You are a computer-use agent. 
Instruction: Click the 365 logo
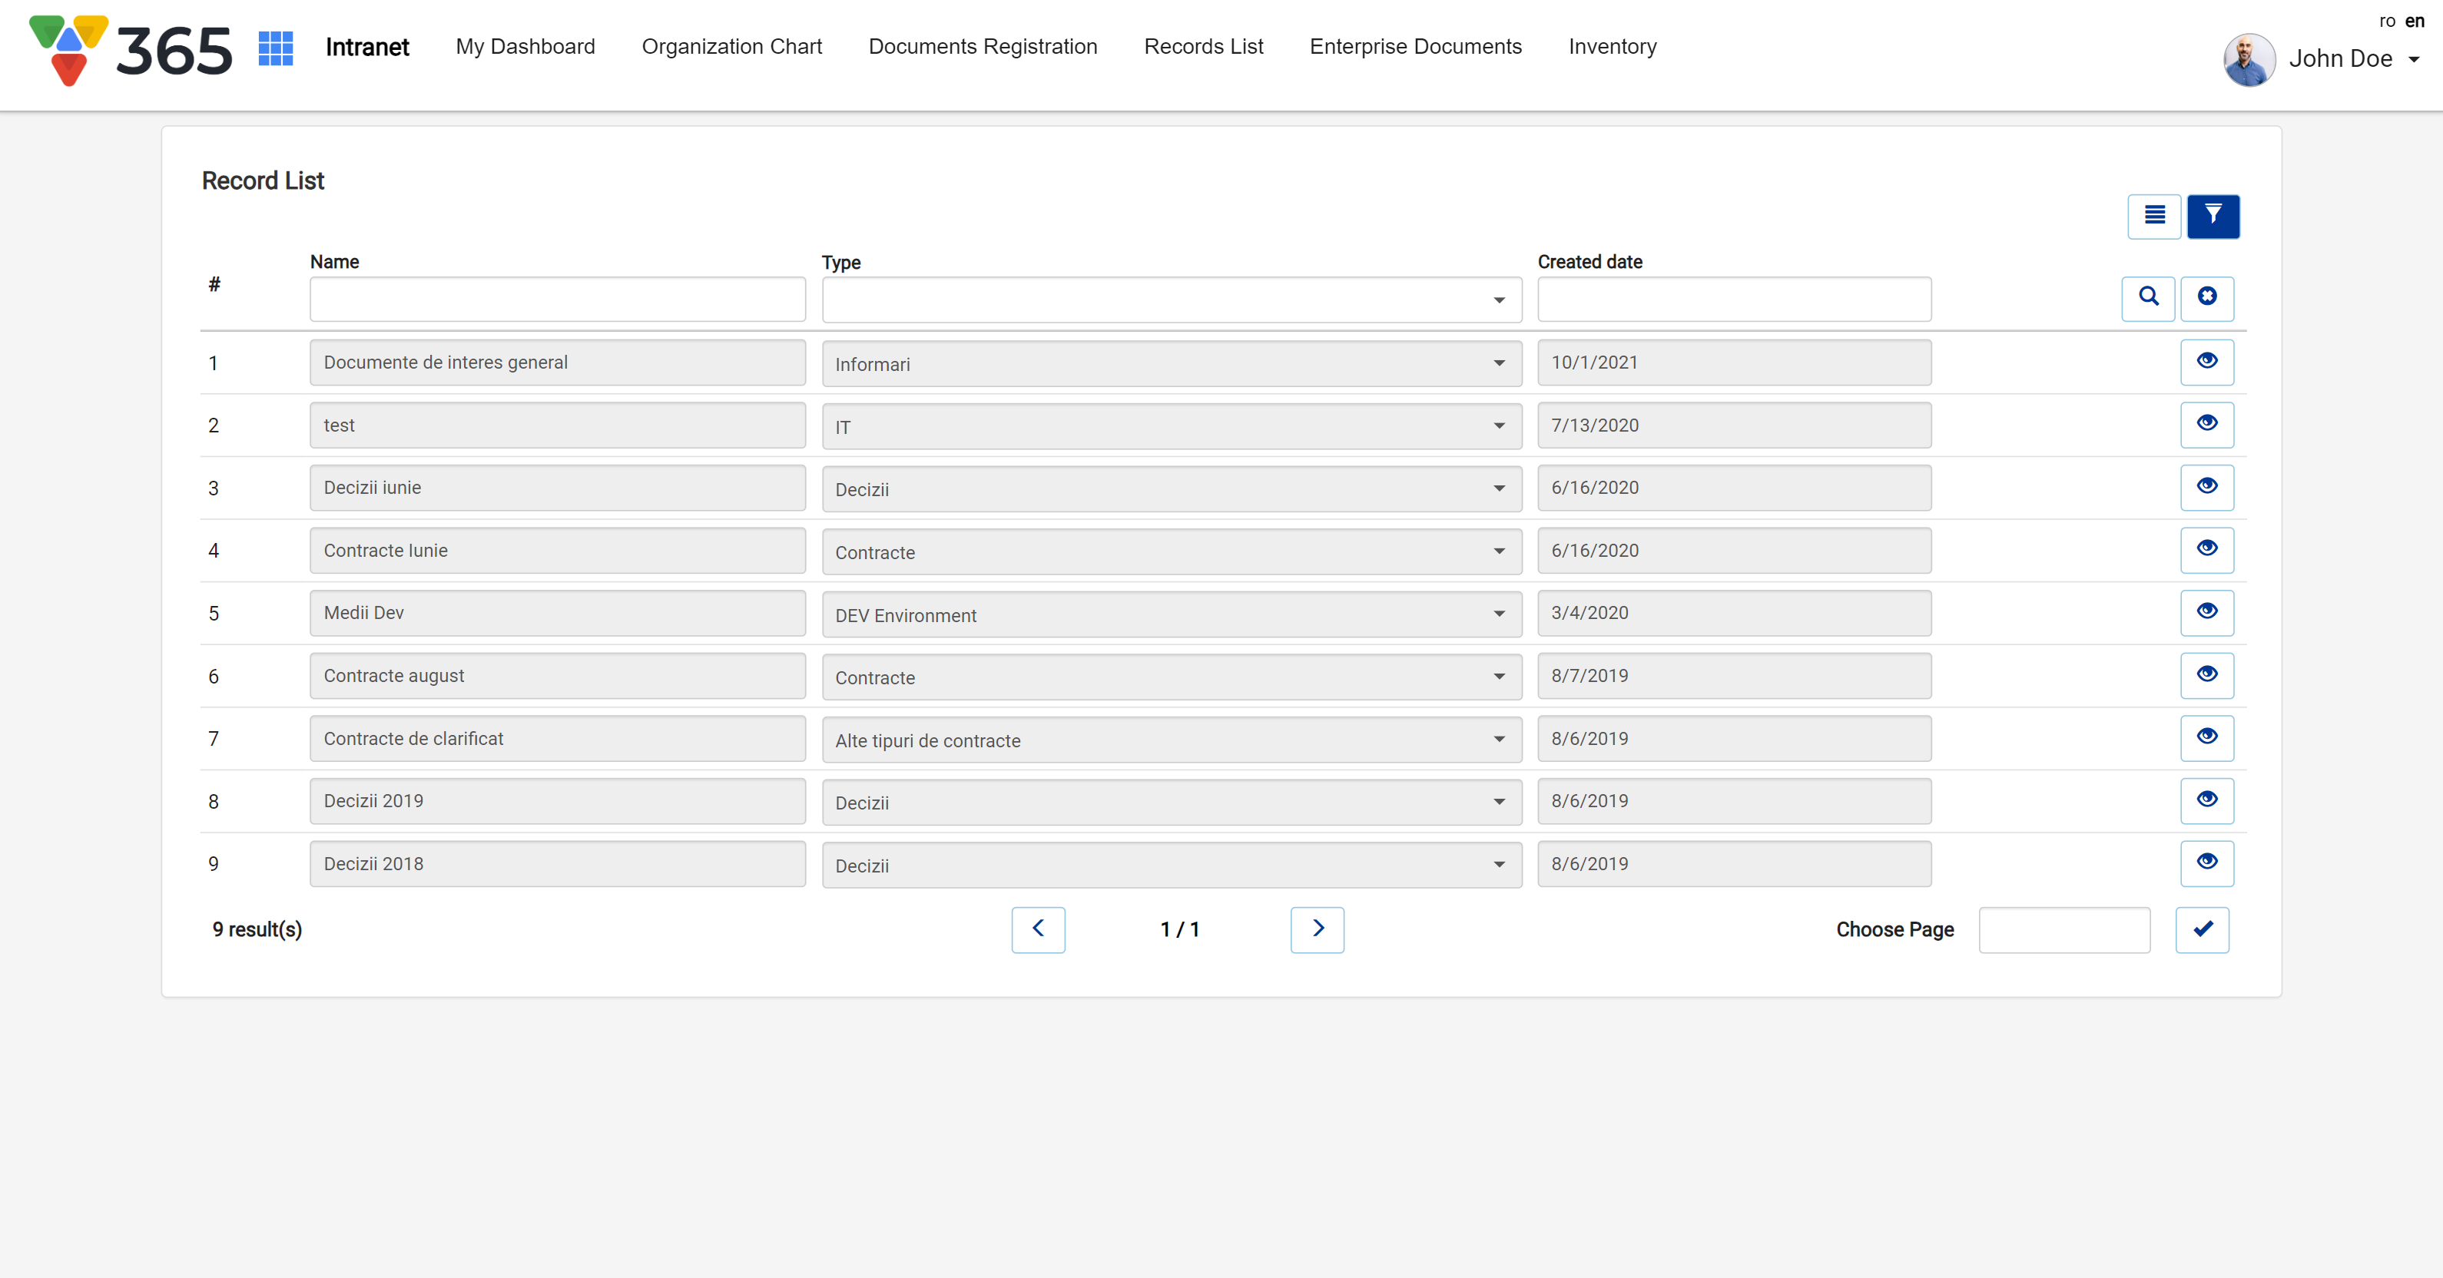click(131, 49)
